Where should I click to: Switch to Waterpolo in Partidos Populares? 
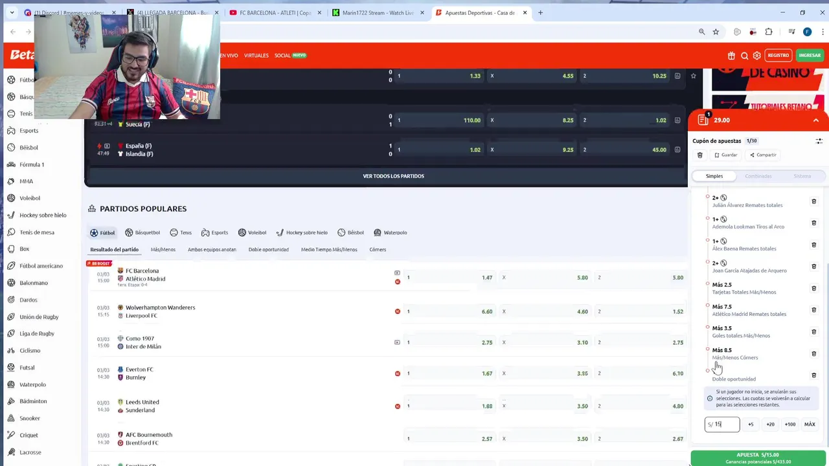(x=390, y=232)
